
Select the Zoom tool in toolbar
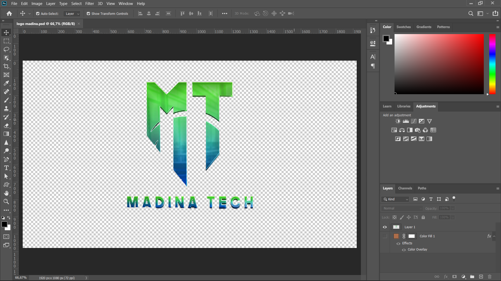[6, 202]
